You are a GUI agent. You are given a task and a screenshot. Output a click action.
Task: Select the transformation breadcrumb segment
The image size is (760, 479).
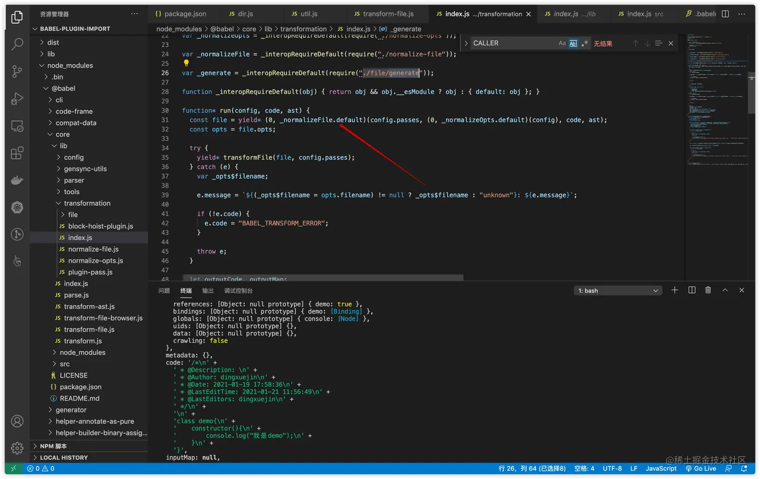[303, 29]
